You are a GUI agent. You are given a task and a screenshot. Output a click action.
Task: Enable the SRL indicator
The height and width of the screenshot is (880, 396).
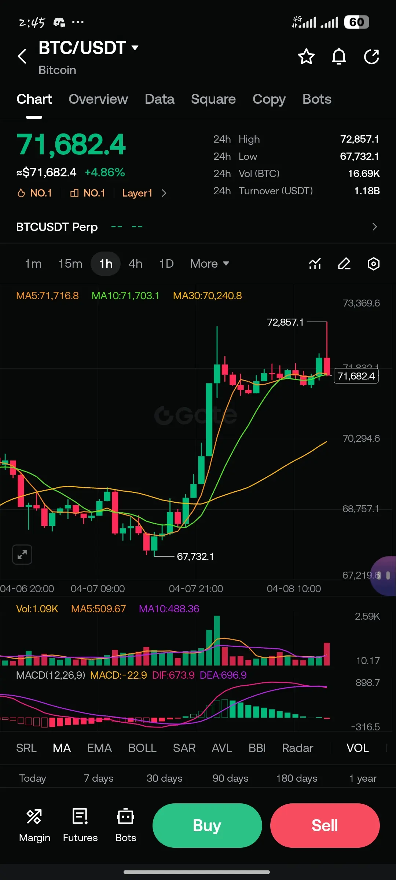click(26, 748)
